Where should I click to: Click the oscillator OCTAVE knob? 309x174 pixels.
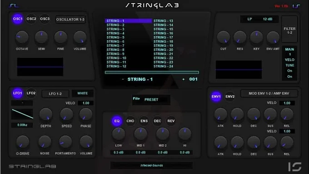[x=22, y=37]
